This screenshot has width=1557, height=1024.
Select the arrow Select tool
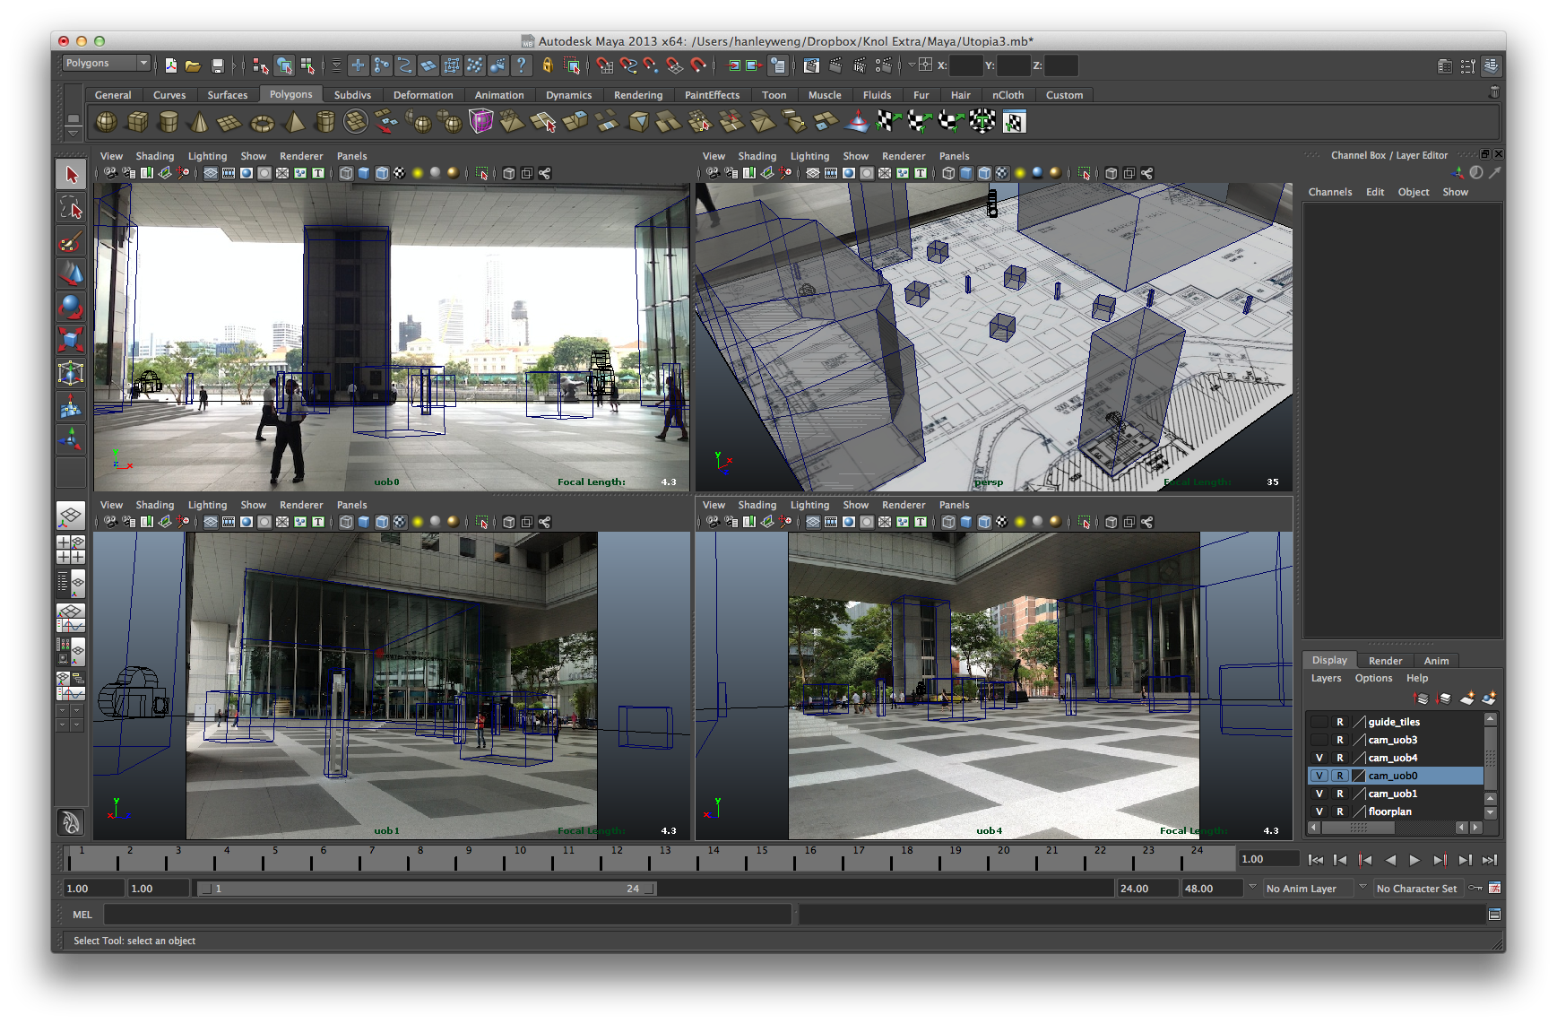(71, 175)
